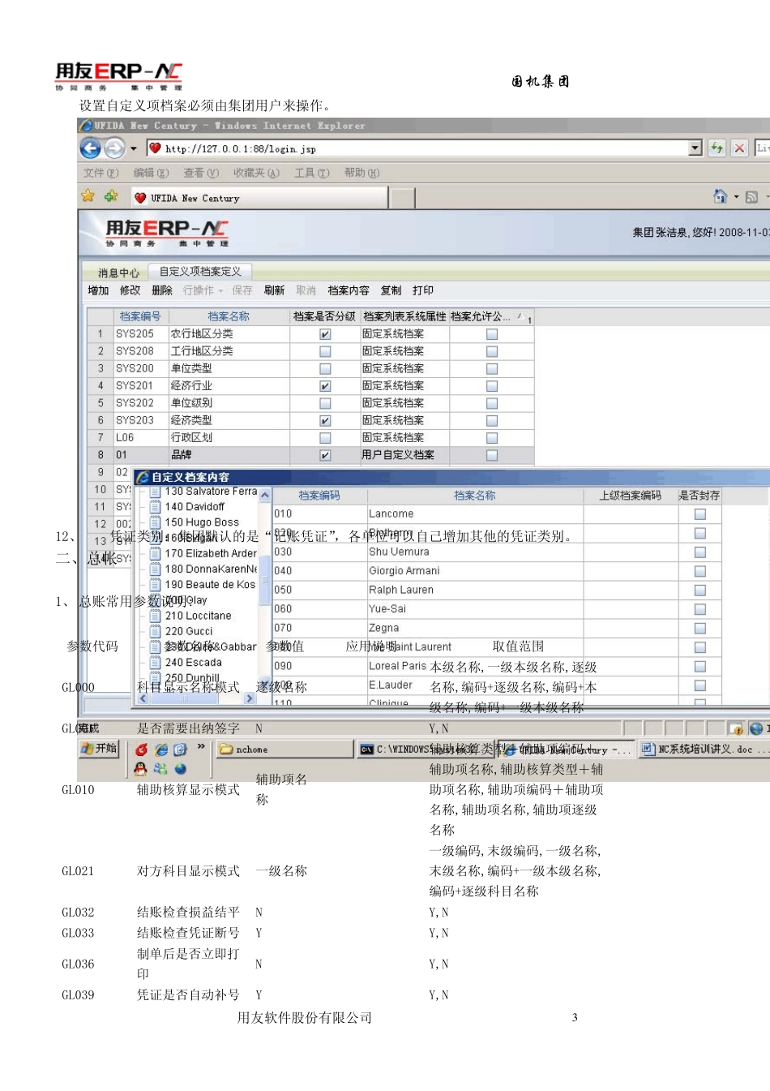The image size is (770, 1091).
Task: Expand the address bar URL dropdown
Action: click(695, 148)
